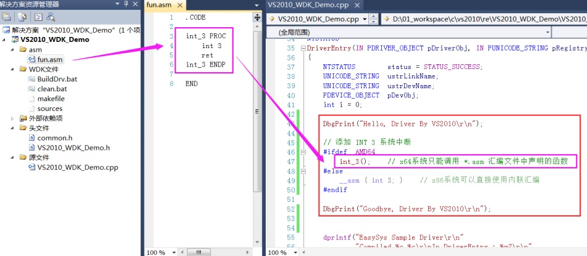
Task: Click the fun.asm vertical scrollbar down arrow
Action: point(257,243)
